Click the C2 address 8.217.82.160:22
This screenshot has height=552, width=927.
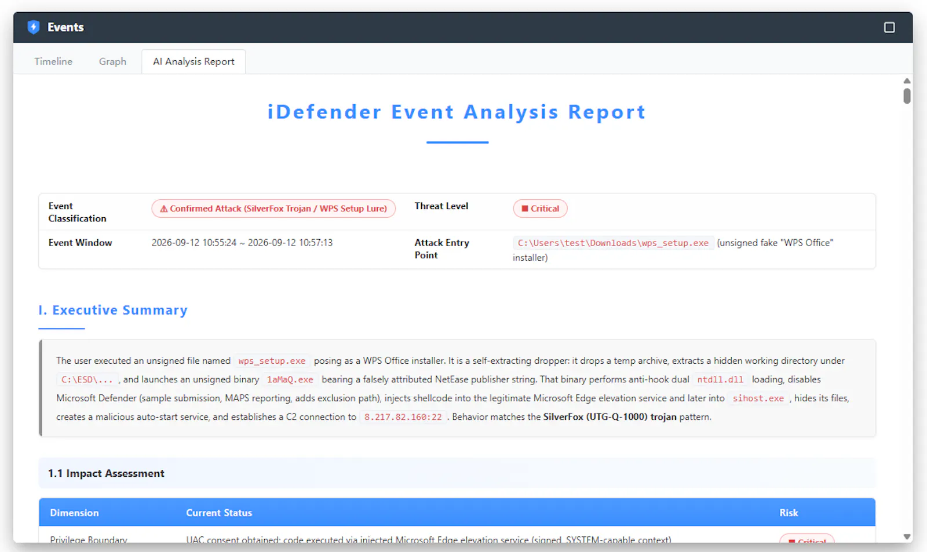tap(403, 417)
